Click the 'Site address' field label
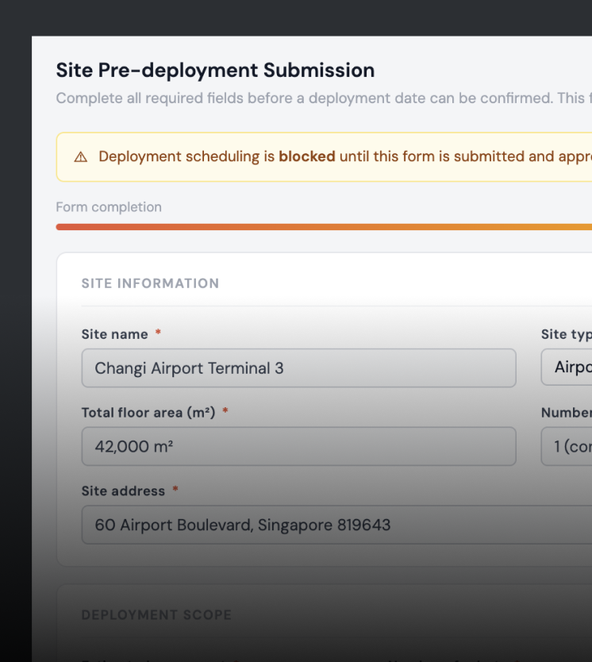 pyautogui.click(x=123, y=491)
